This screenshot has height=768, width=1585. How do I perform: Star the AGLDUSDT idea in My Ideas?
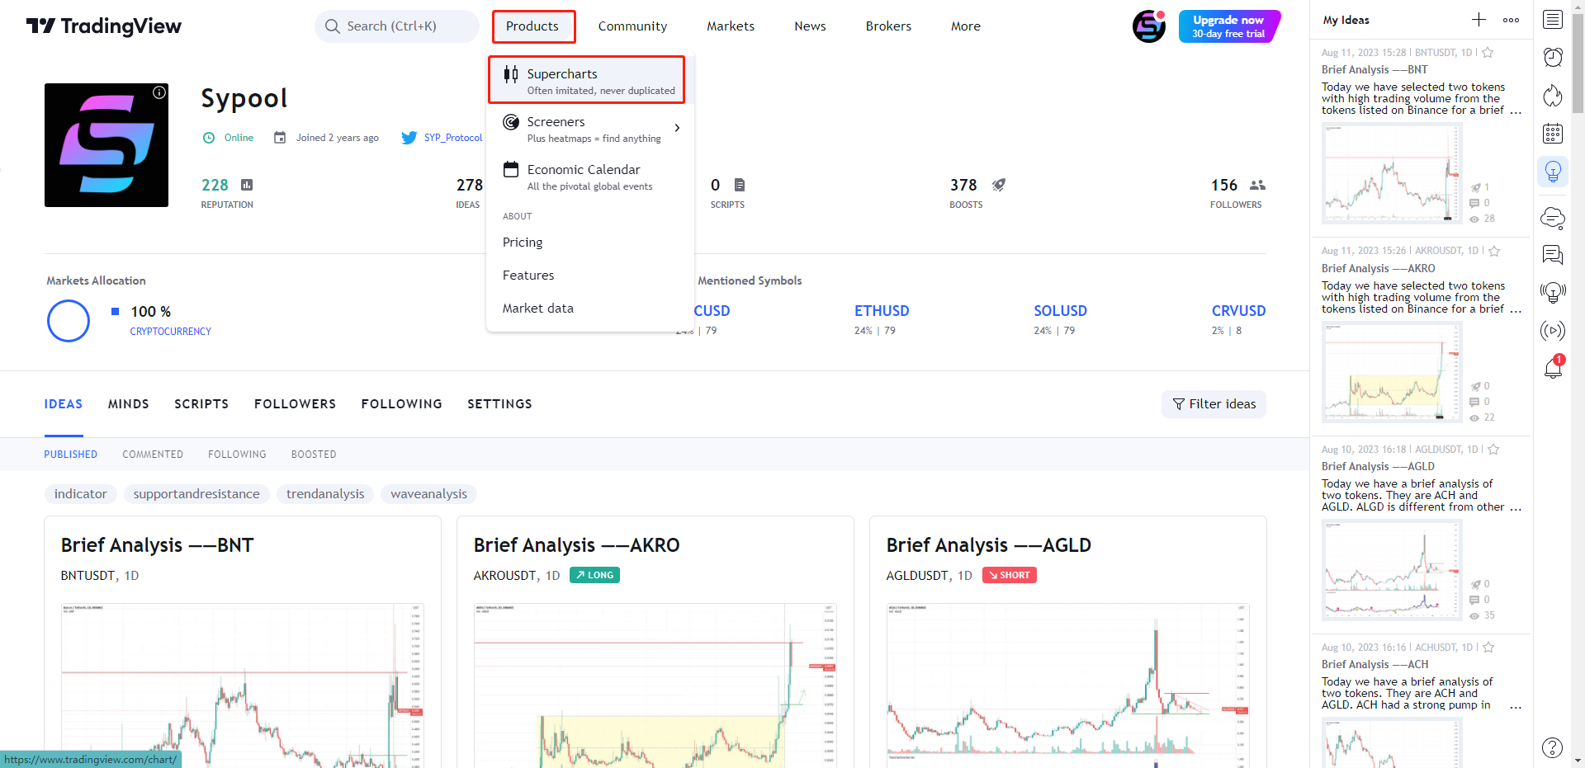tap(1493, 450)
